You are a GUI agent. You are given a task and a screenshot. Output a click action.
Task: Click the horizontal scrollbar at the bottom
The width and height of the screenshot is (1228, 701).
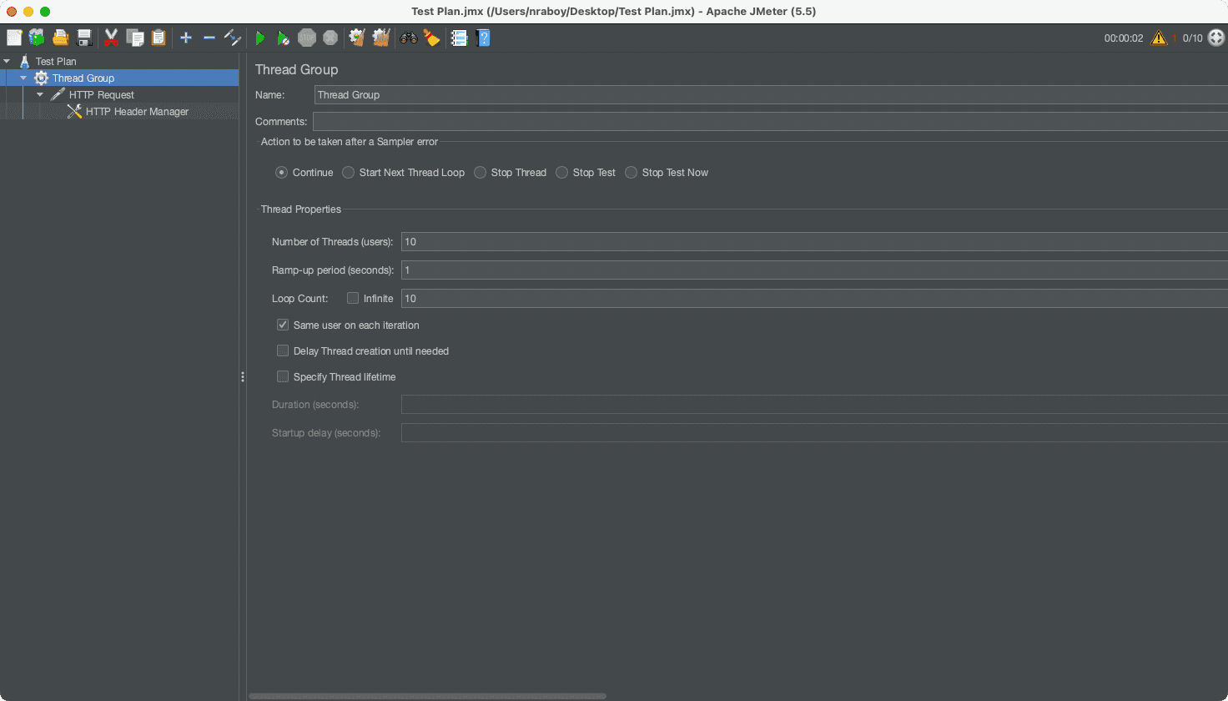[x=427, y=696]
